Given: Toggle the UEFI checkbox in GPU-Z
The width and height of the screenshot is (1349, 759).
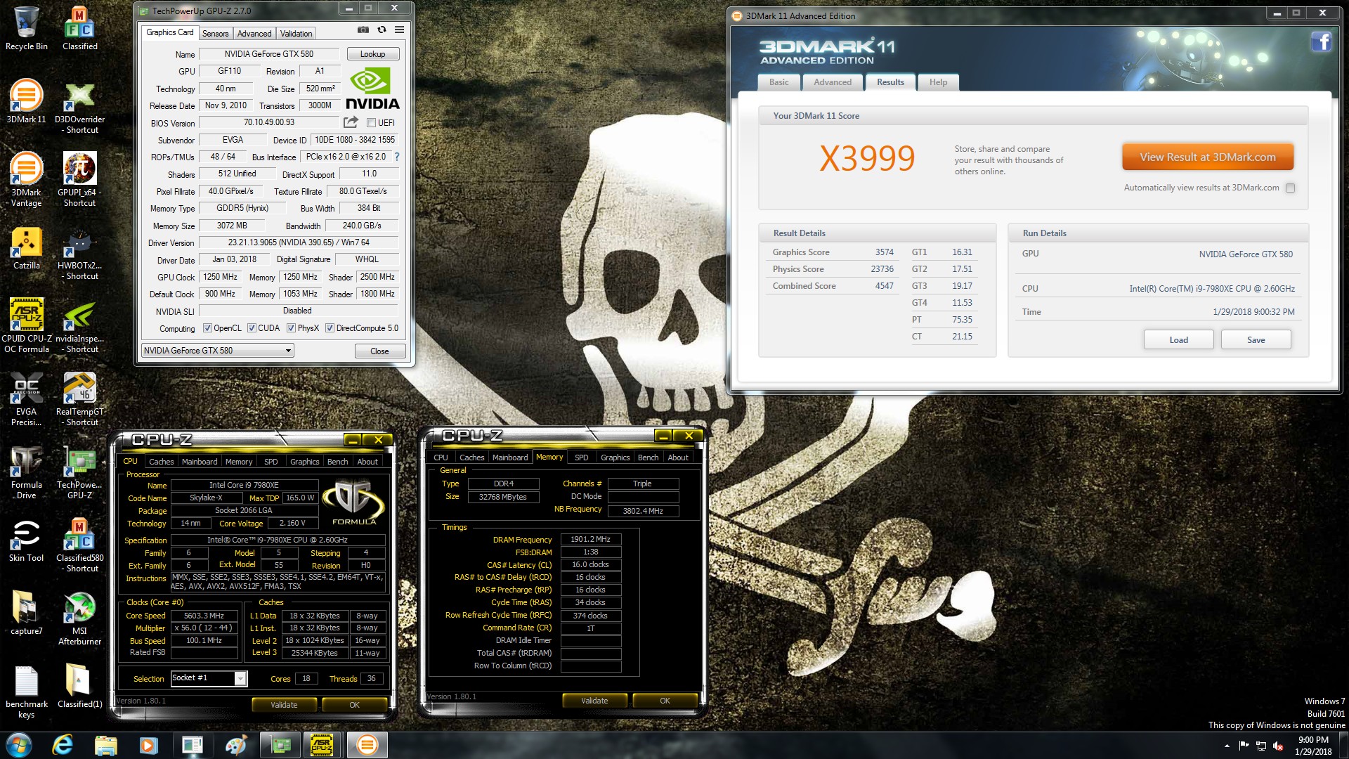Looking at the screenshot, I should [x=371, y=123].
